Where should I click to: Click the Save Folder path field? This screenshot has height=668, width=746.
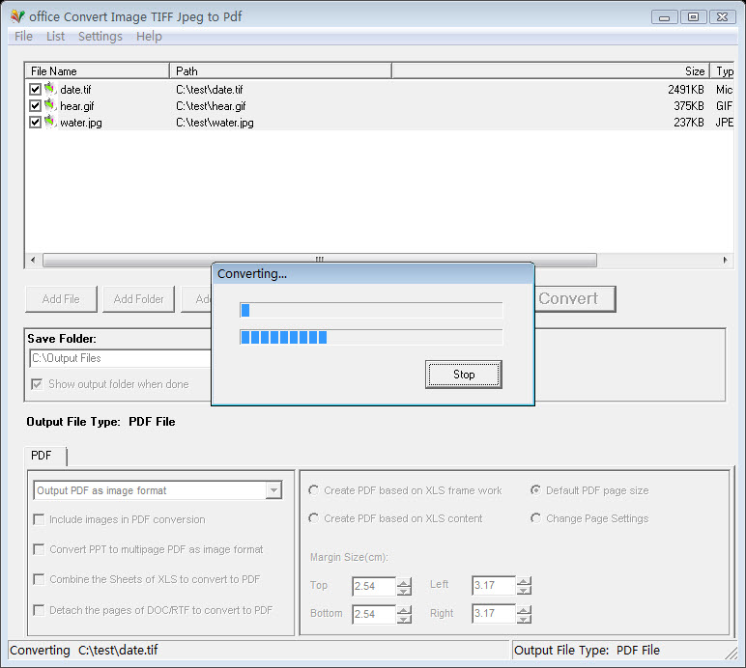pyautogui.click(x=120, y=358)
